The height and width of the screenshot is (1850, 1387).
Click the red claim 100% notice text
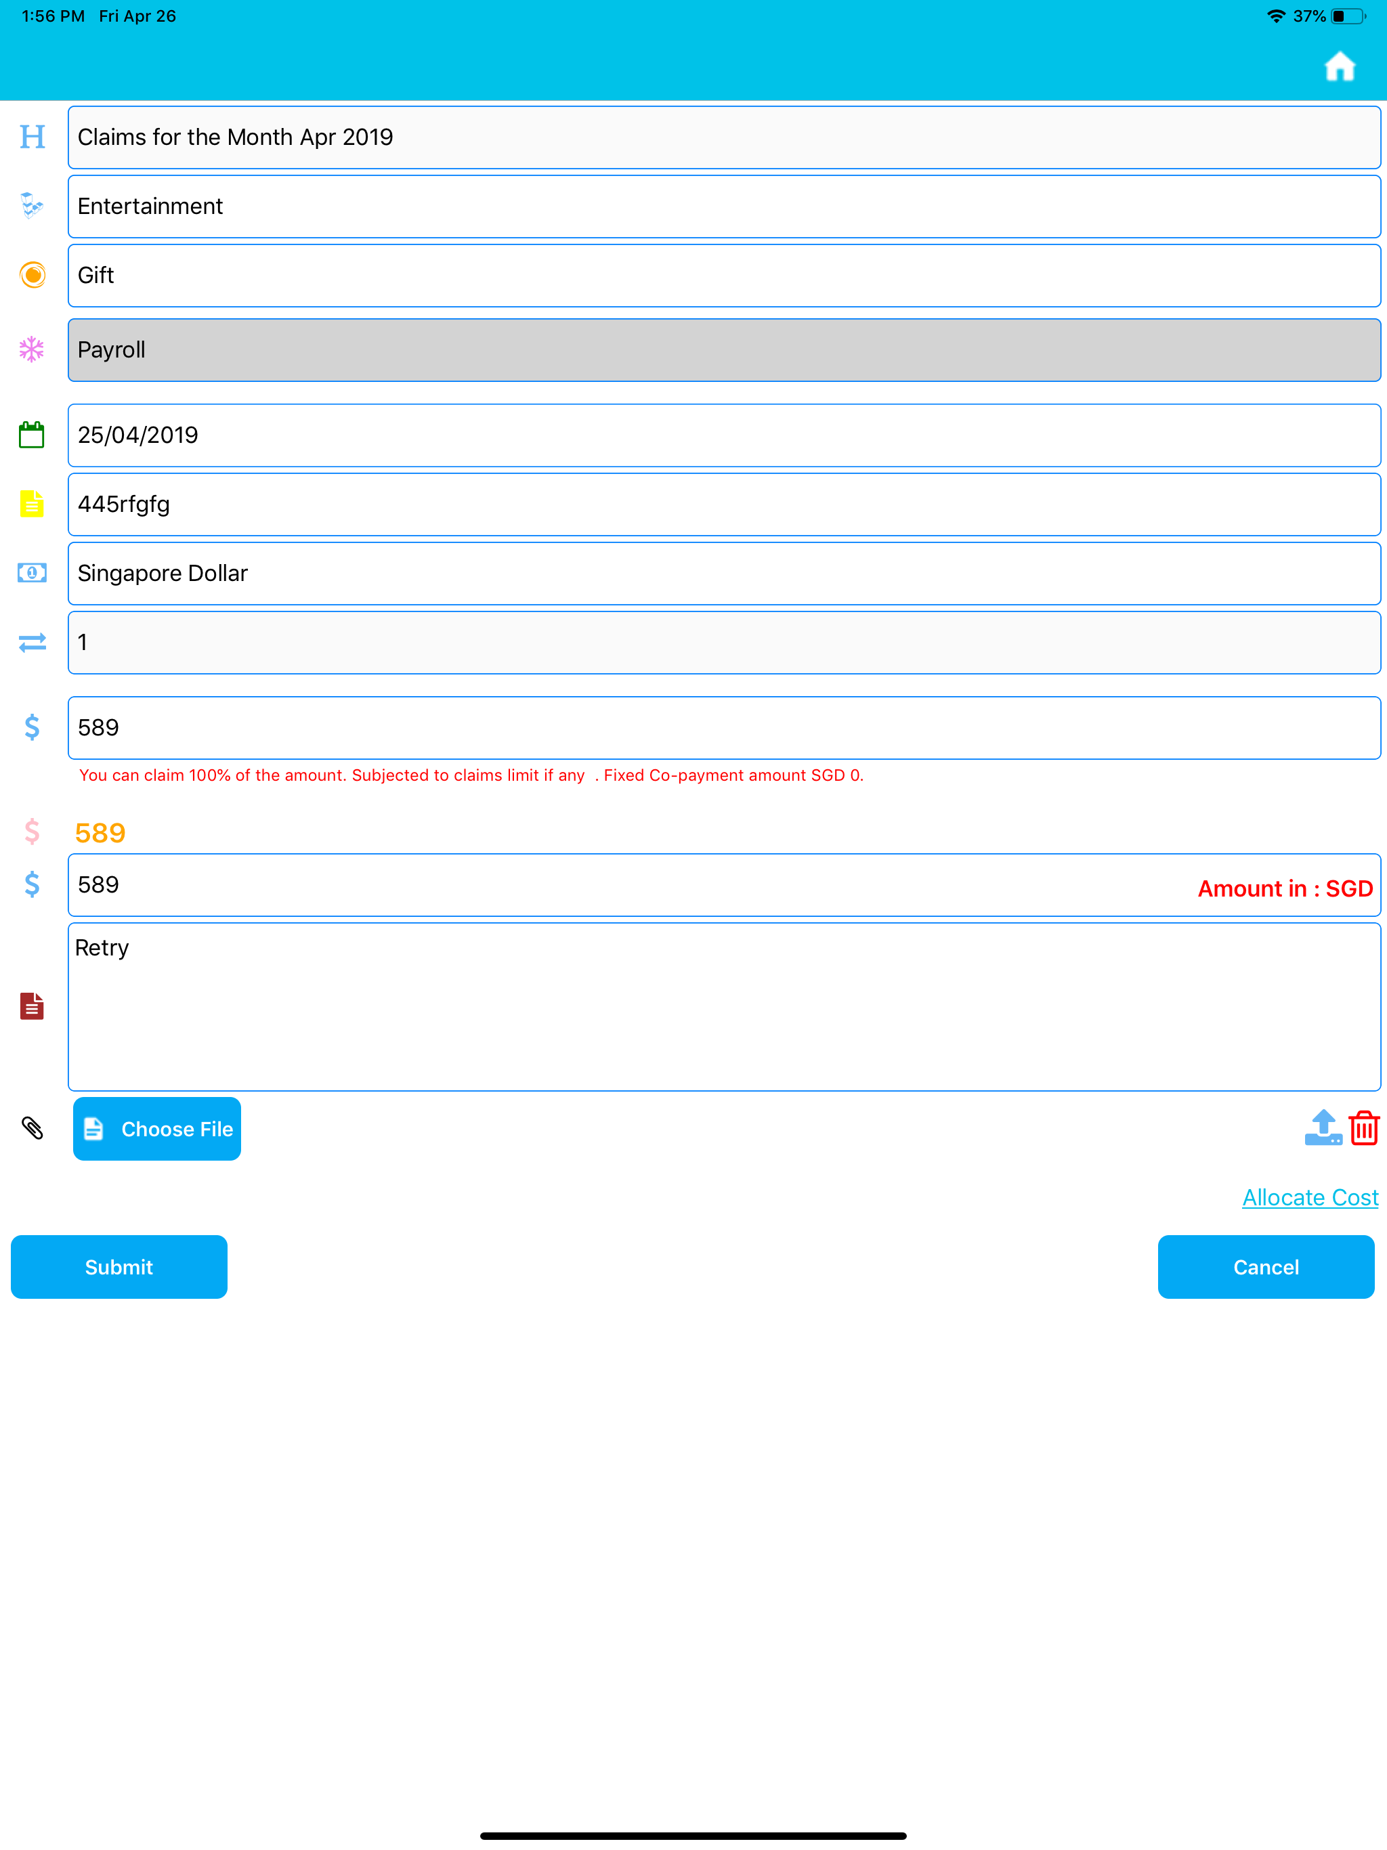(471, 775)
